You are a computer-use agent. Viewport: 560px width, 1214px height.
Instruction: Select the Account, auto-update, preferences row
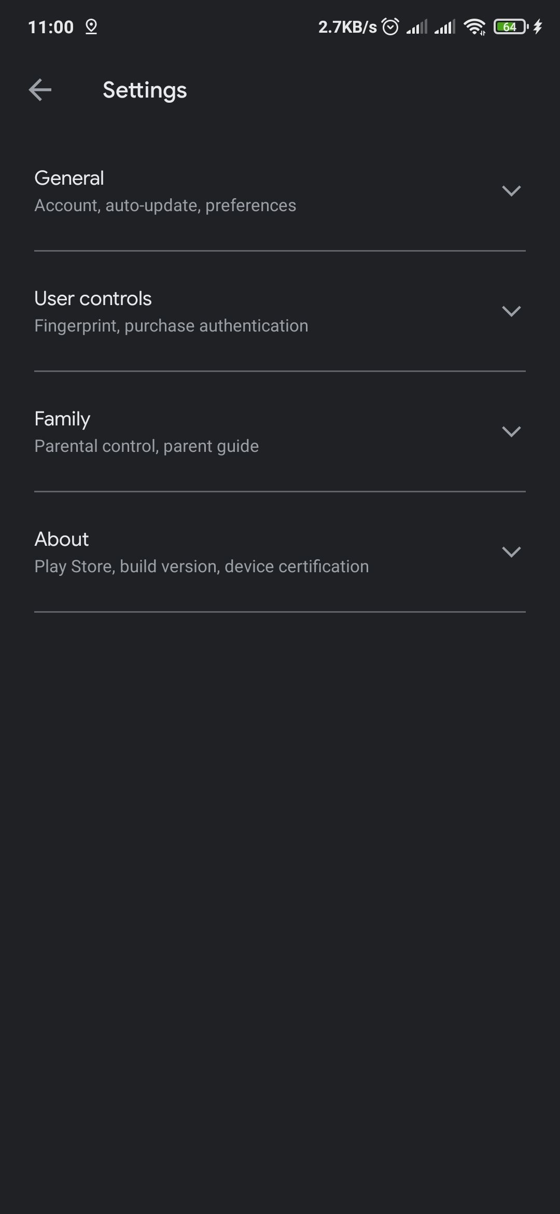[165, 204]
